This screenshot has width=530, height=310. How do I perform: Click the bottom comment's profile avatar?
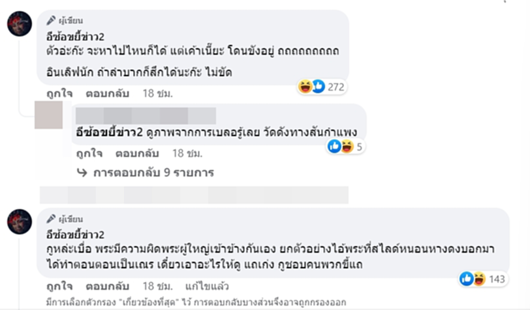20,221
